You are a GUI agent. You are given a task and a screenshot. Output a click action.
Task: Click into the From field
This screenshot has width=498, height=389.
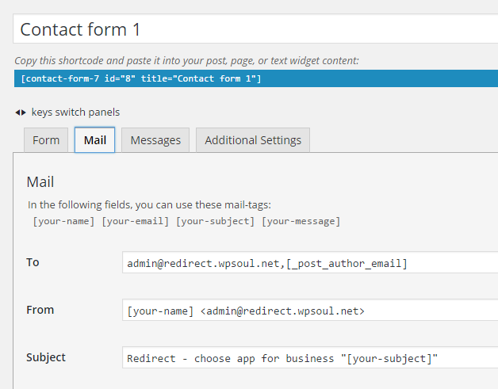click(x=309, y=311)
